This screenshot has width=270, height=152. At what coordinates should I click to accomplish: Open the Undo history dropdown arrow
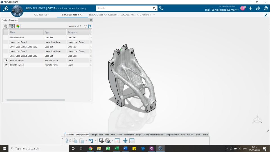coord(95,141)
